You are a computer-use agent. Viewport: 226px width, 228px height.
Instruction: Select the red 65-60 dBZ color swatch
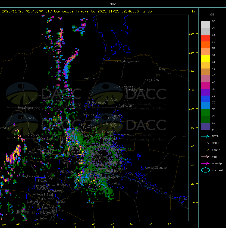click(205, 38)
